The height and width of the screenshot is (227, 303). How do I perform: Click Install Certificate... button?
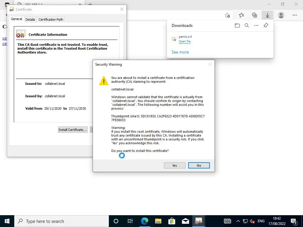tap(73, 130)
